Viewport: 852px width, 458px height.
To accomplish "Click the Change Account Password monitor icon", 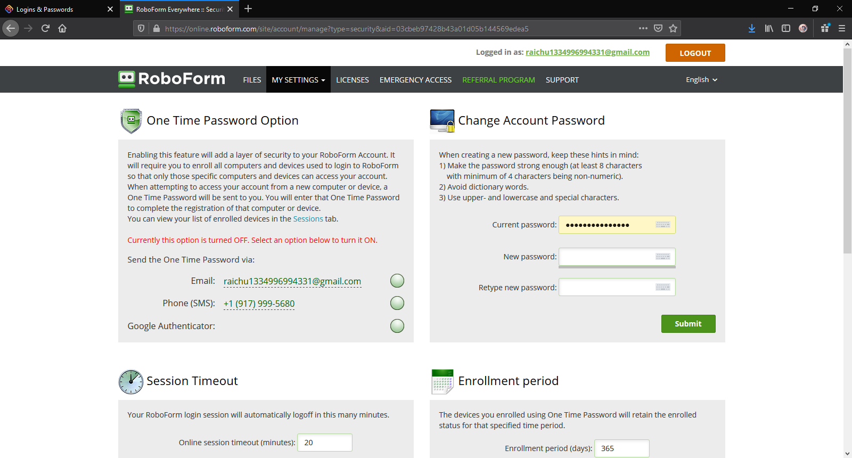I will click(x=443, y=121).
